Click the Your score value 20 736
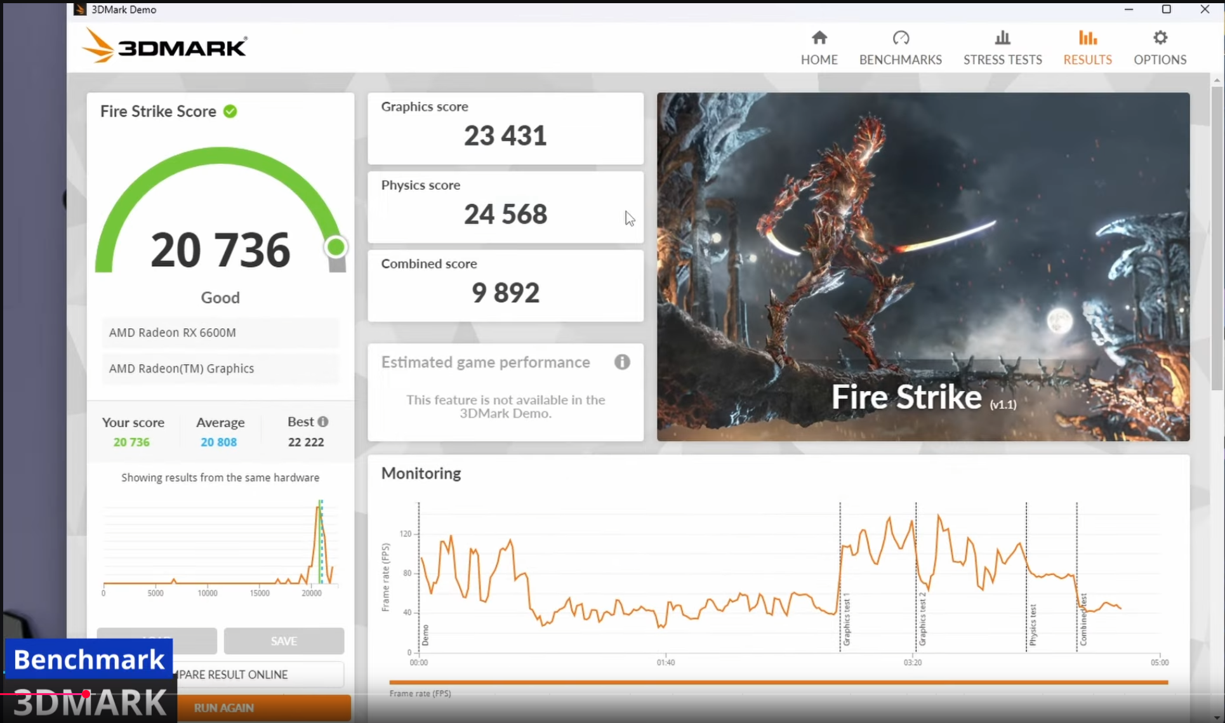This screenshot has height=723, width=1225. [131, 442]
